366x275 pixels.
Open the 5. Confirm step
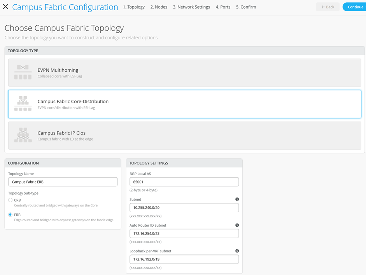(x=246, y=7)
